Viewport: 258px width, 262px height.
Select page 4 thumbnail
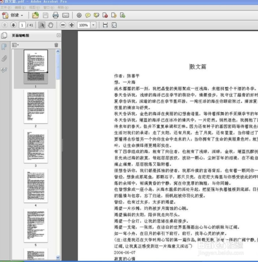click(36, 186)
